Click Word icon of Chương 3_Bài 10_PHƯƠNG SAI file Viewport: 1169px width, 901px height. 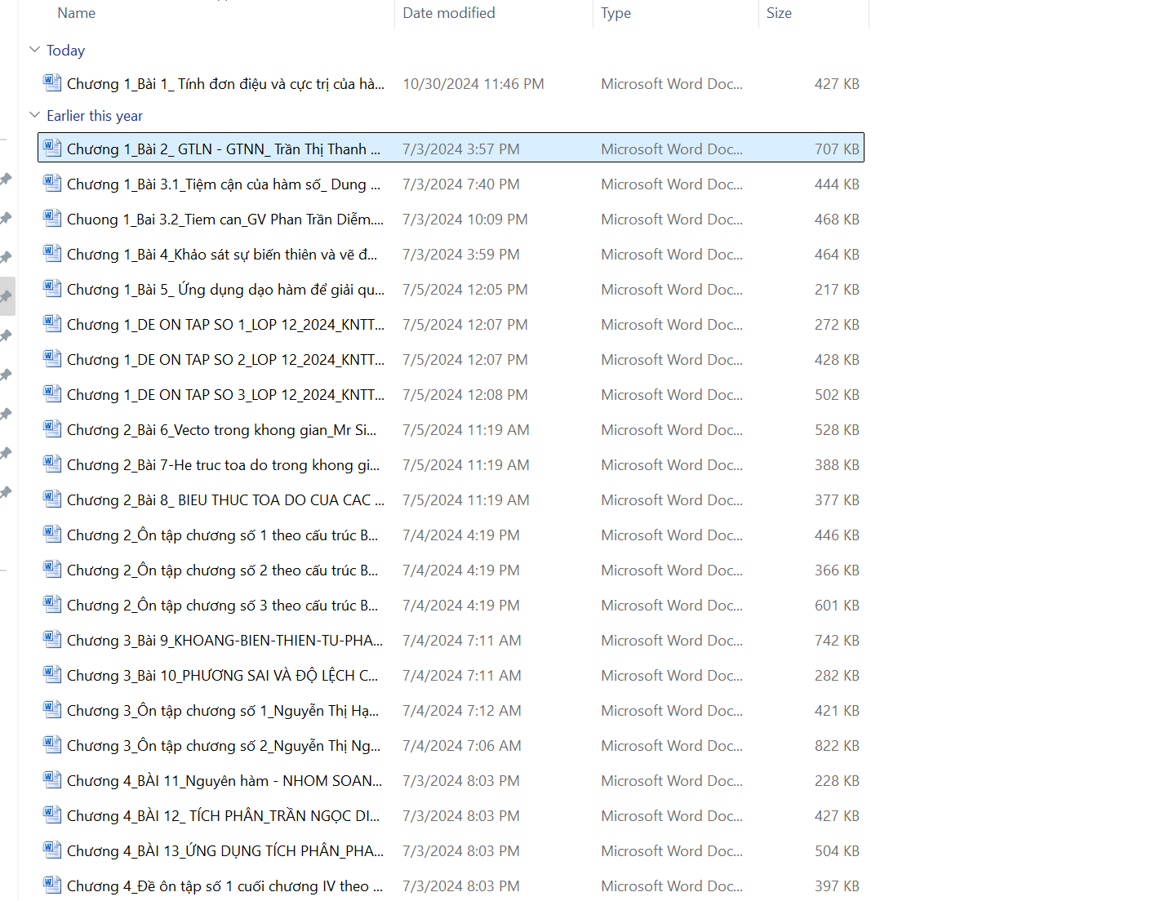[52, 674]
